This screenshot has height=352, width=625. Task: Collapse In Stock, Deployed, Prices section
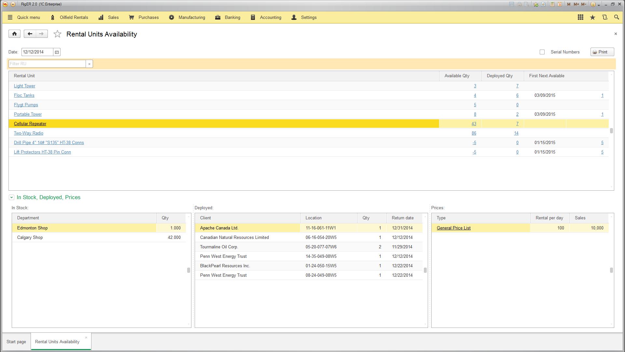pyautogui.click(x=12, y=198)
